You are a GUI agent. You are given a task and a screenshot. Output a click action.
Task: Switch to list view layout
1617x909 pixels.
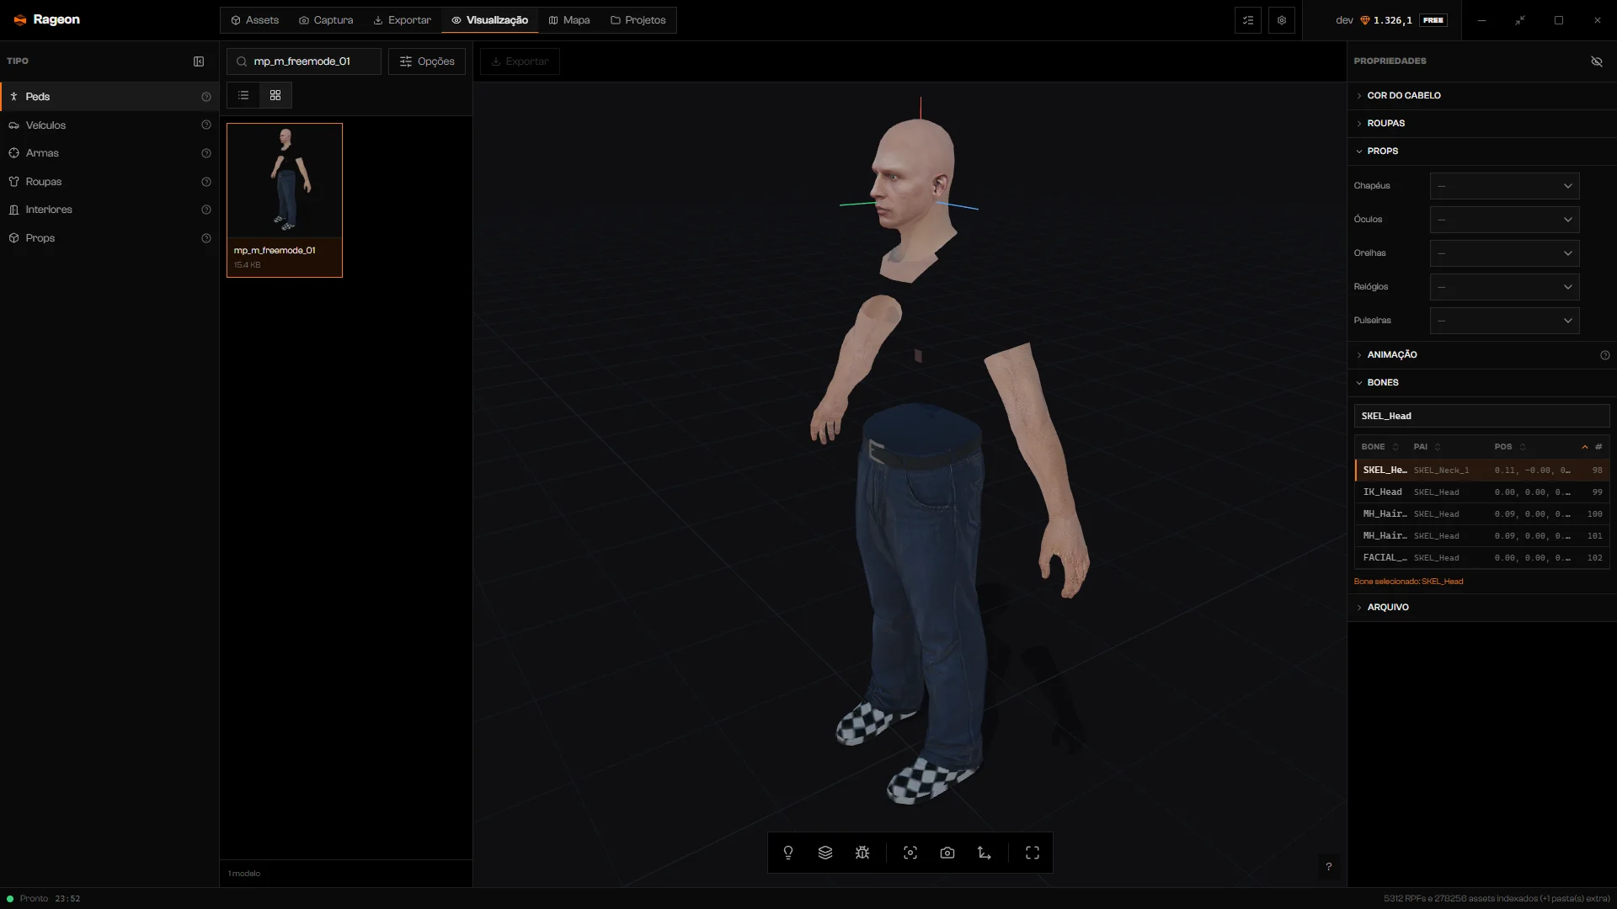point(243,95)
